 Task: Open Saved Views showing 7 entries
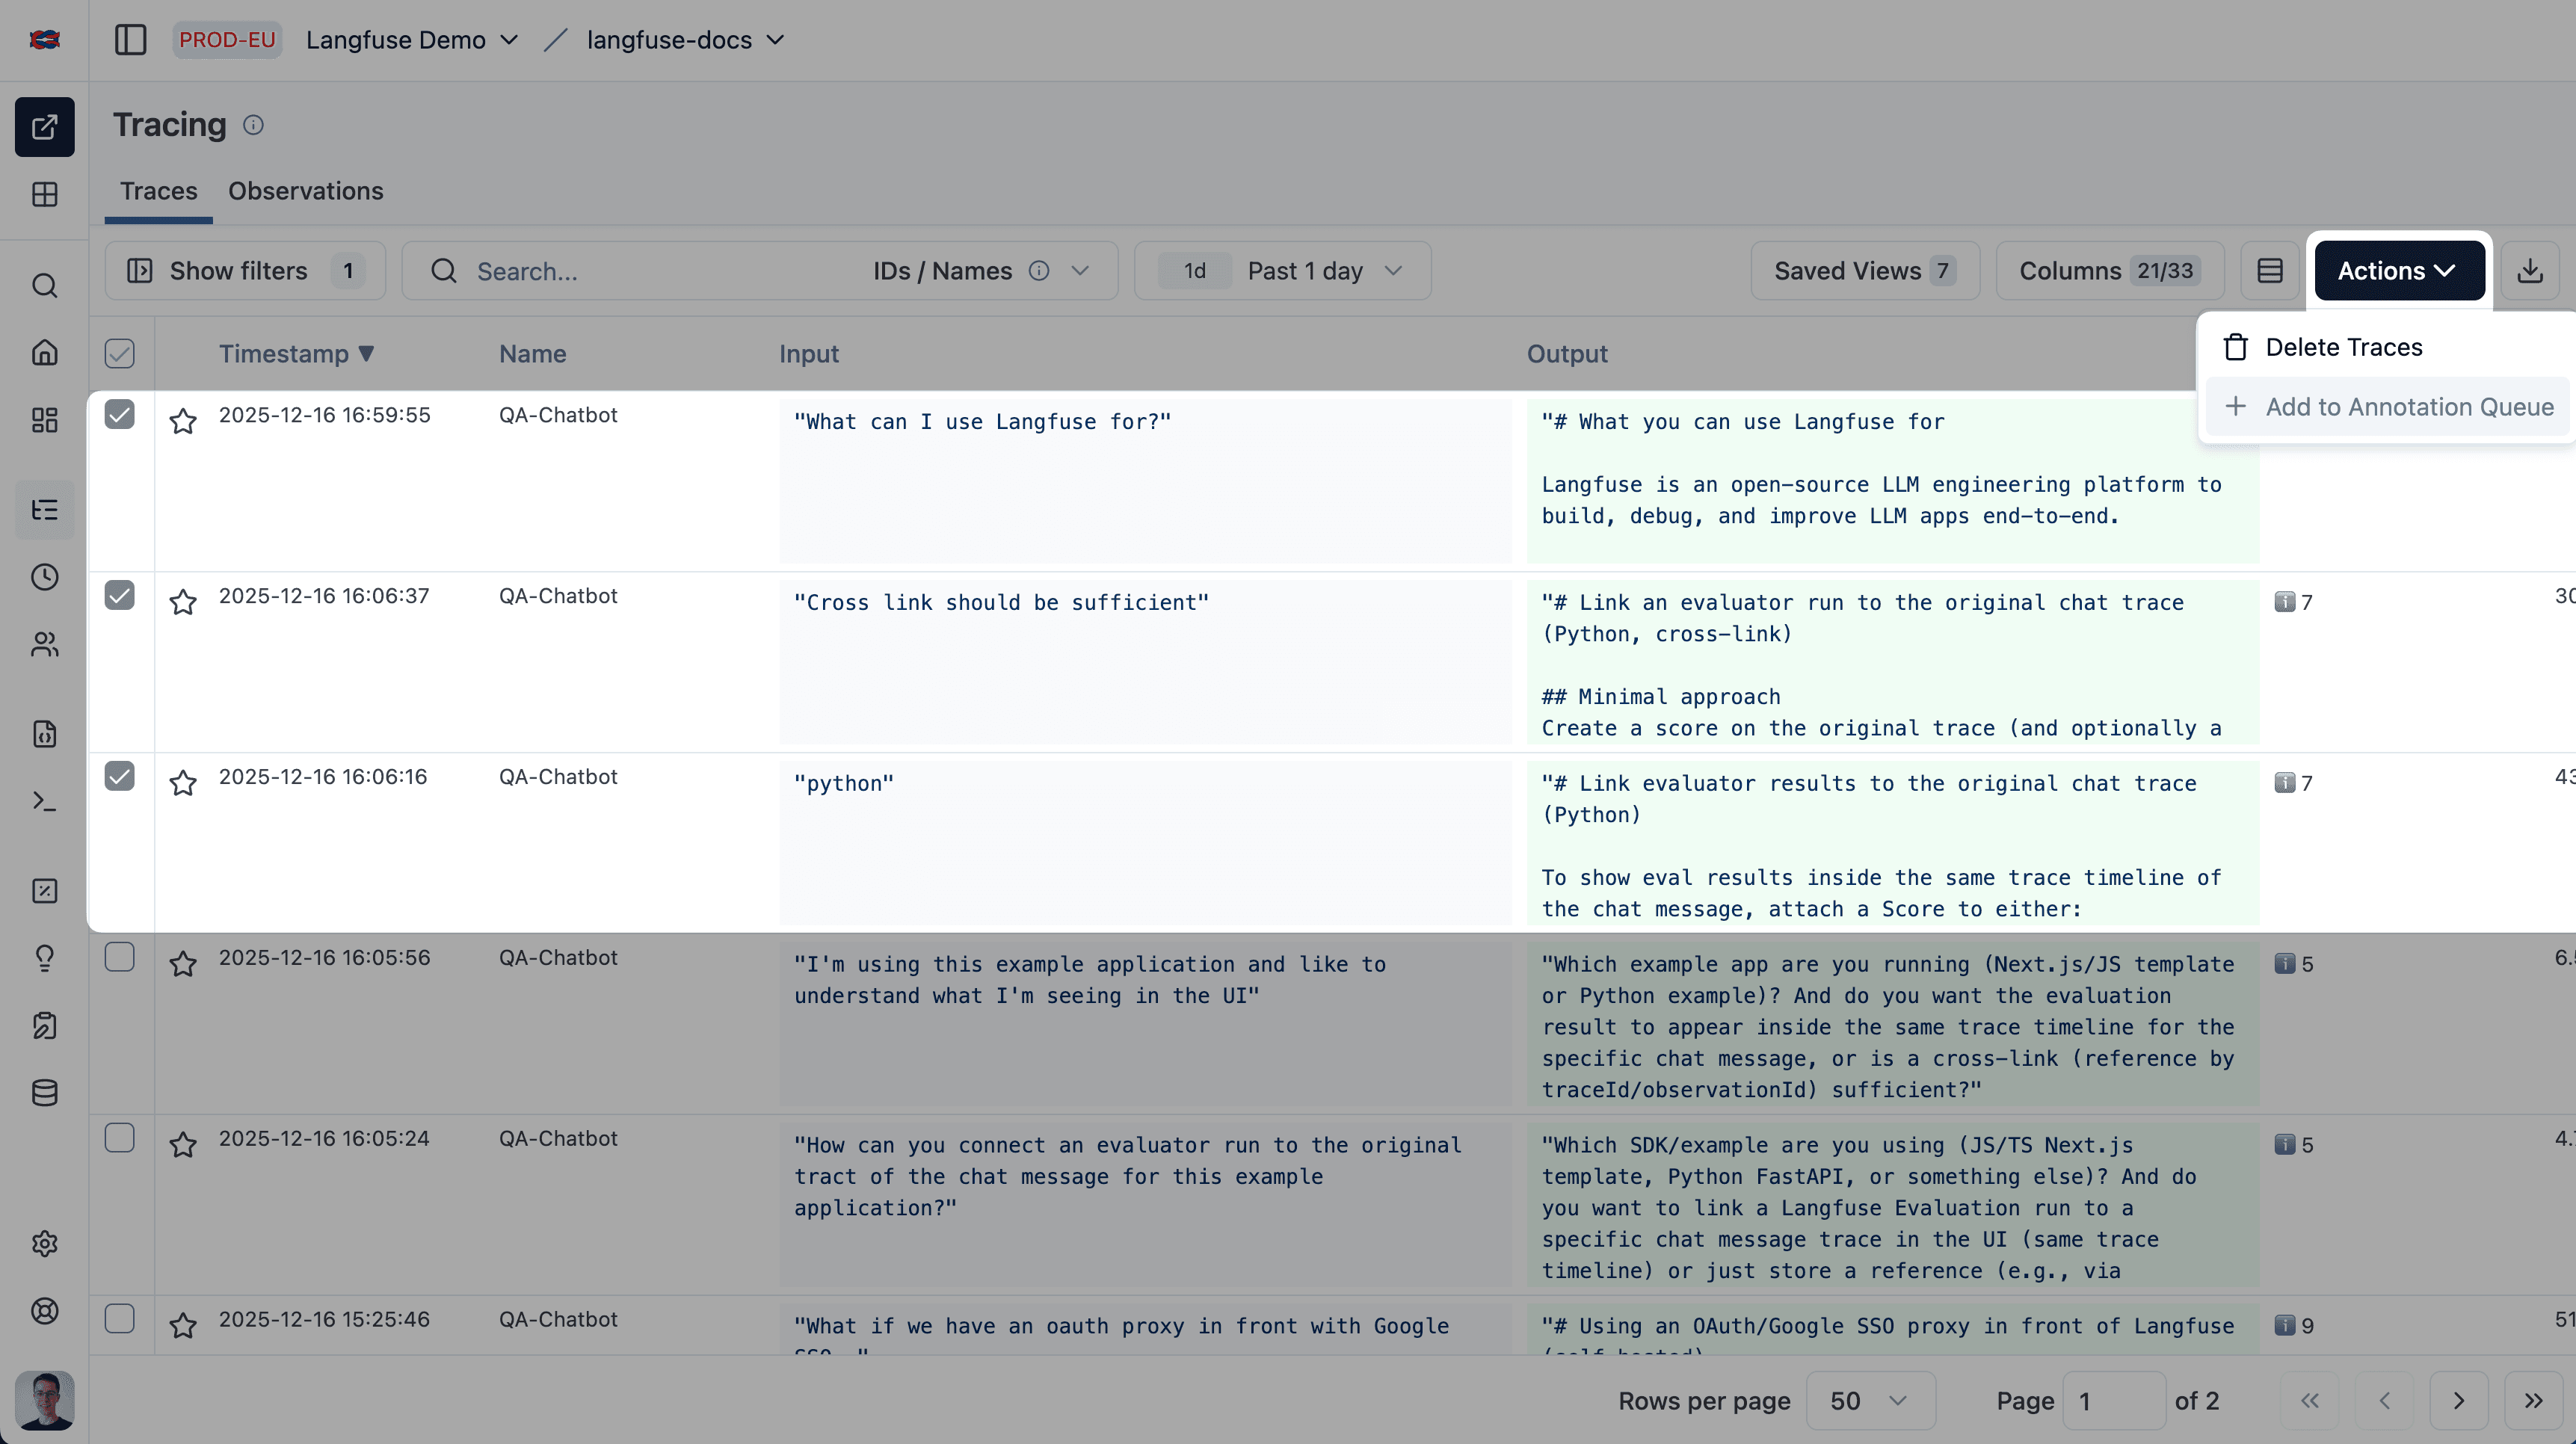pos(1863,270)
